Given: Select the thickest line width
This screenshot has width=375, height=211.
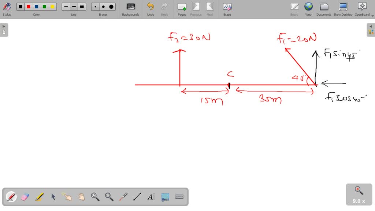Looking at the screenshot, I should click(x=82, y=6).
